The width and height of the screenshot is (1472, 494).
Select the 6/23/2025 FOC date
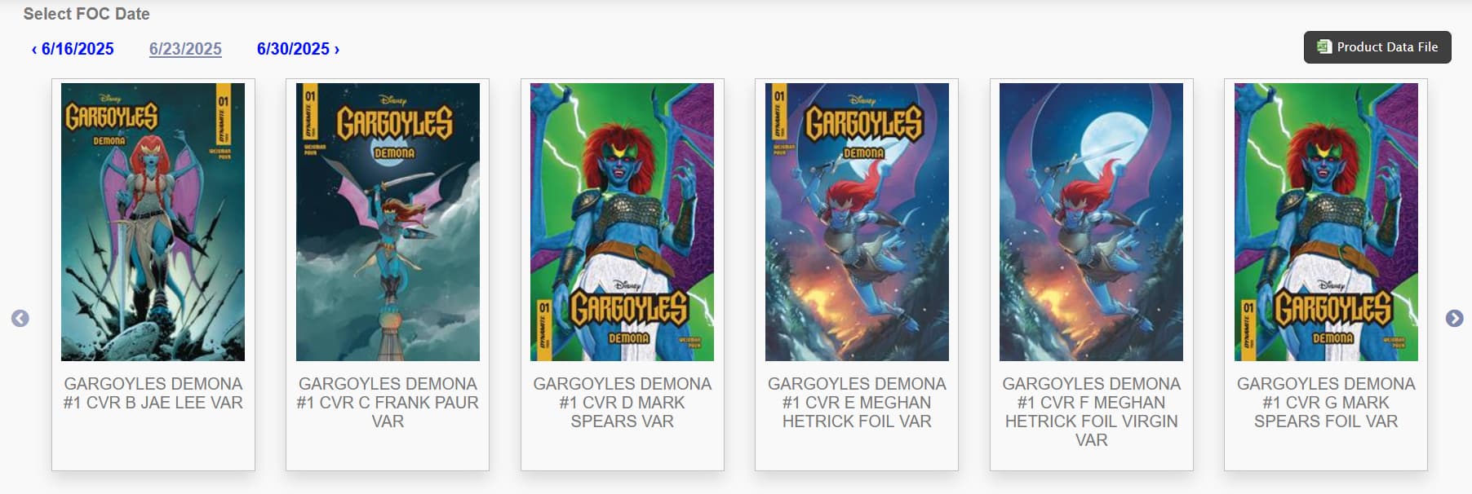click(x=185, y=49)
